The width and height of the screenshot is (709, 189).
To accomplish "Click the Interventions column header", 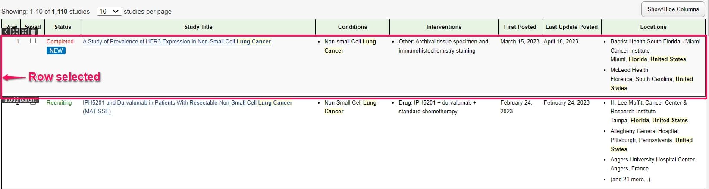I will click(444, 27).
